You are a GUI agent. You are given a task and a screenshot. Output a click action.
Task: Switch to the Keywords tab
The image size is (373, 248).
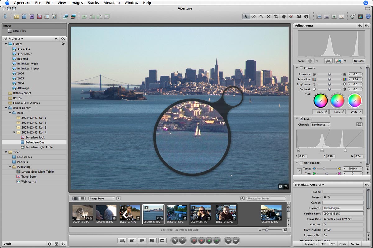[311, 244]
